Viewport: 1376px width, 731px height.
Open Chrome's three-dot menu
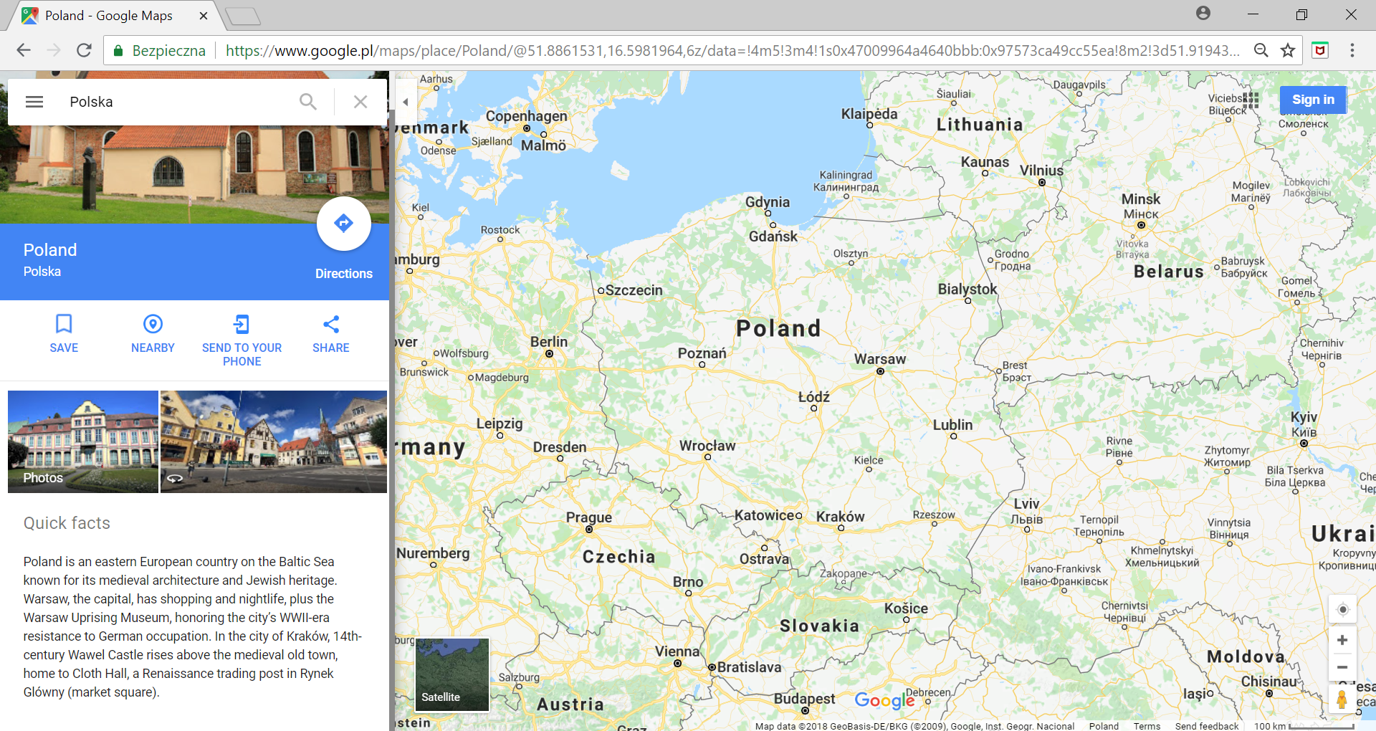1352,50
